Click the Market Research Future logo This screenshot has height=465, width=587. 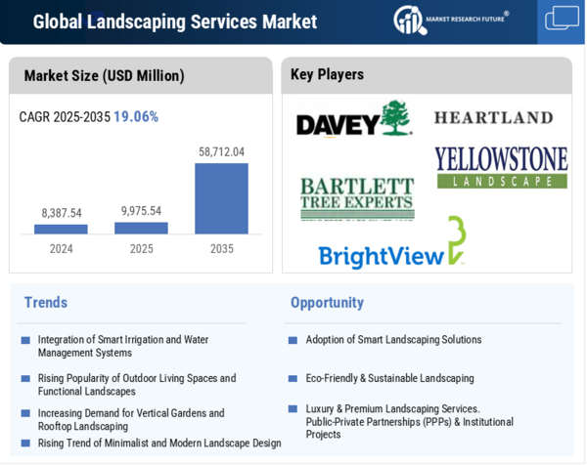click(451, 21)
